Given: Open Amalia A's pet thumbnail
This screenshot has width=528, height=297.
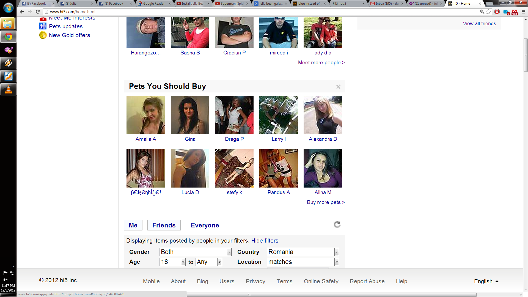Looking at the screenshot, I should [x=146, y=115].
